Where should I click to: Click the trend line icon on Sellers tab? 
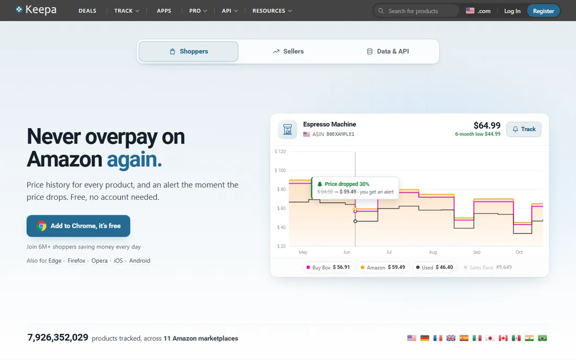point(276,51)
